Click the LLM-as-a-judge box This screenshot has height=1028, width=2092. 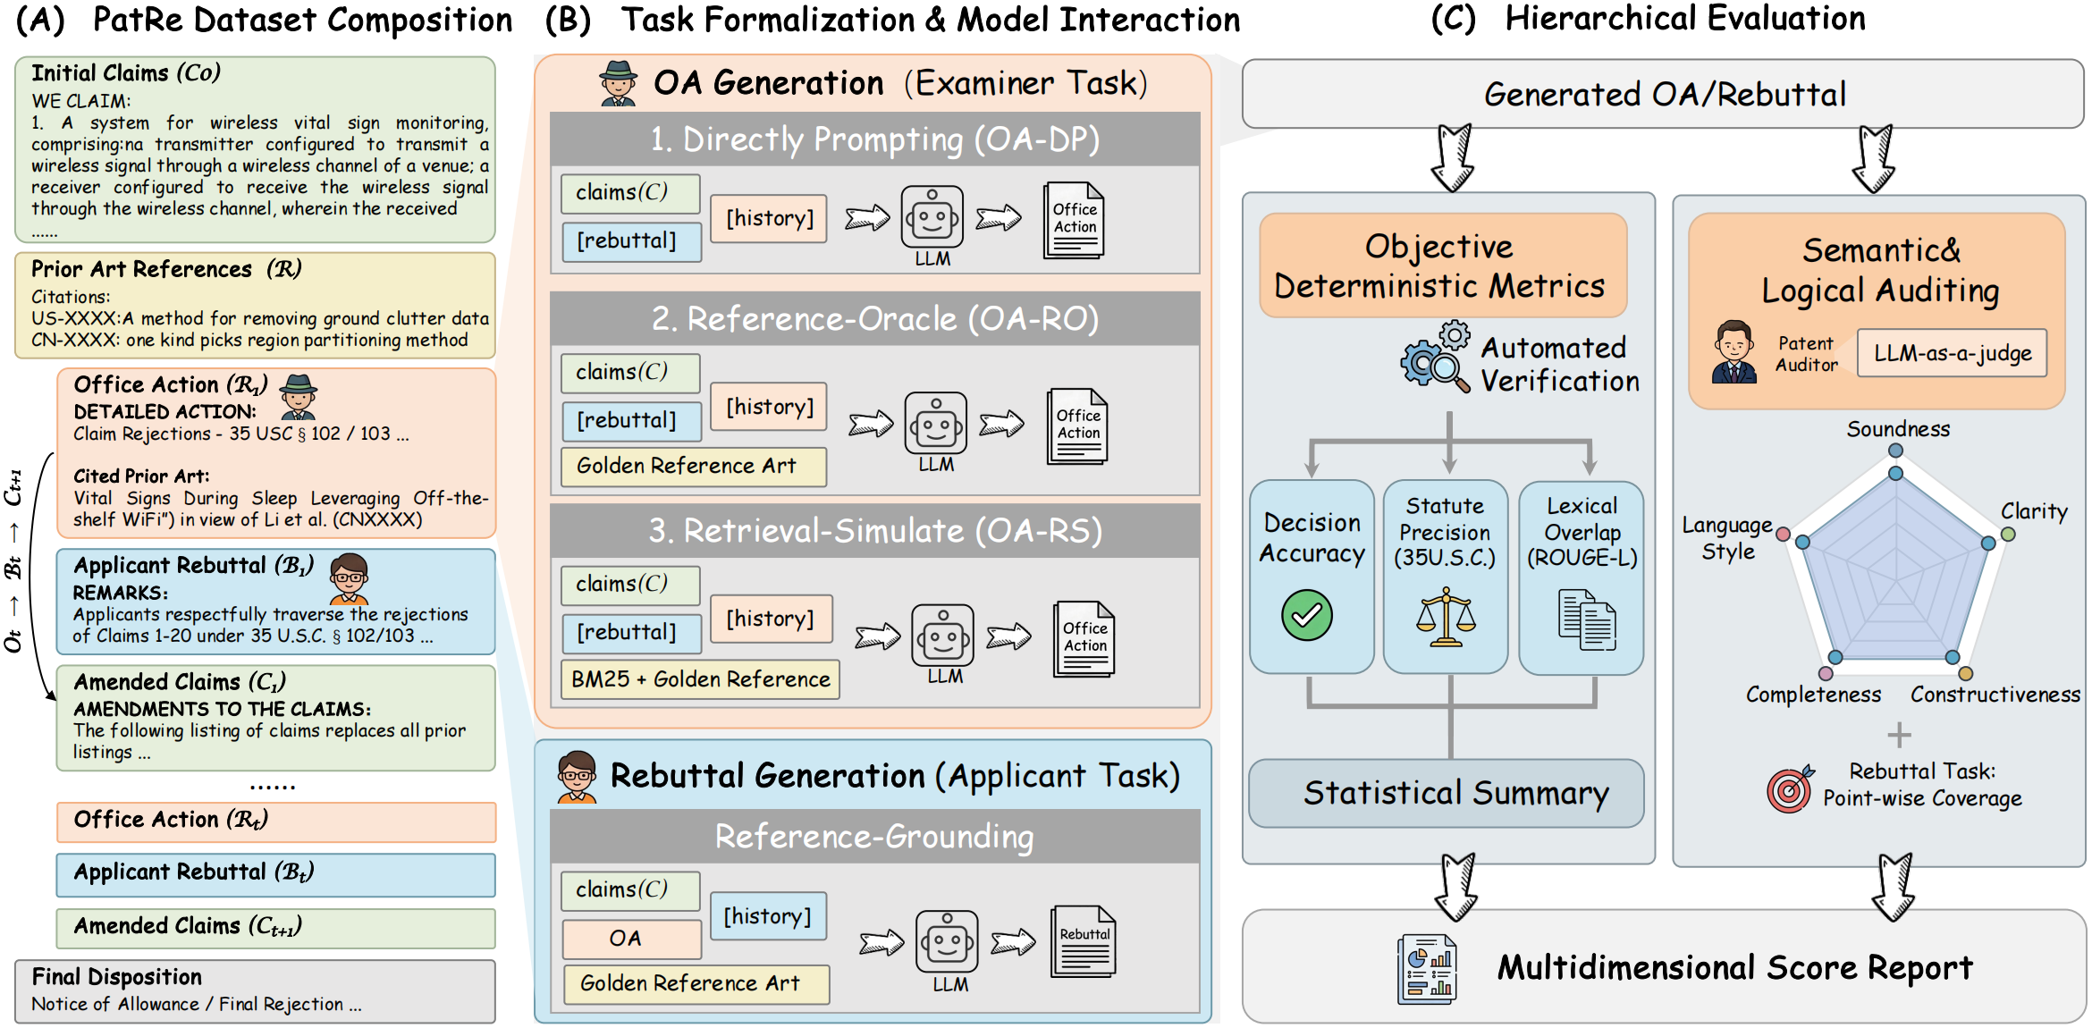coord(1952,353)
